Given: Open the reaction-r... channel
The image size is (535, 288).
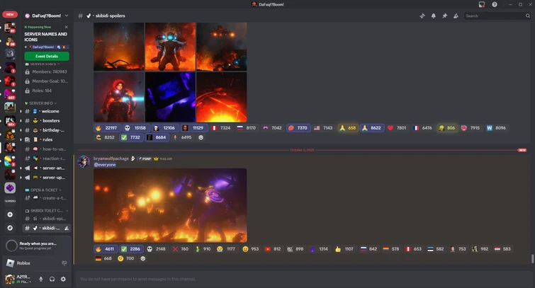Looking at the screenshot, I should [47, 159].
